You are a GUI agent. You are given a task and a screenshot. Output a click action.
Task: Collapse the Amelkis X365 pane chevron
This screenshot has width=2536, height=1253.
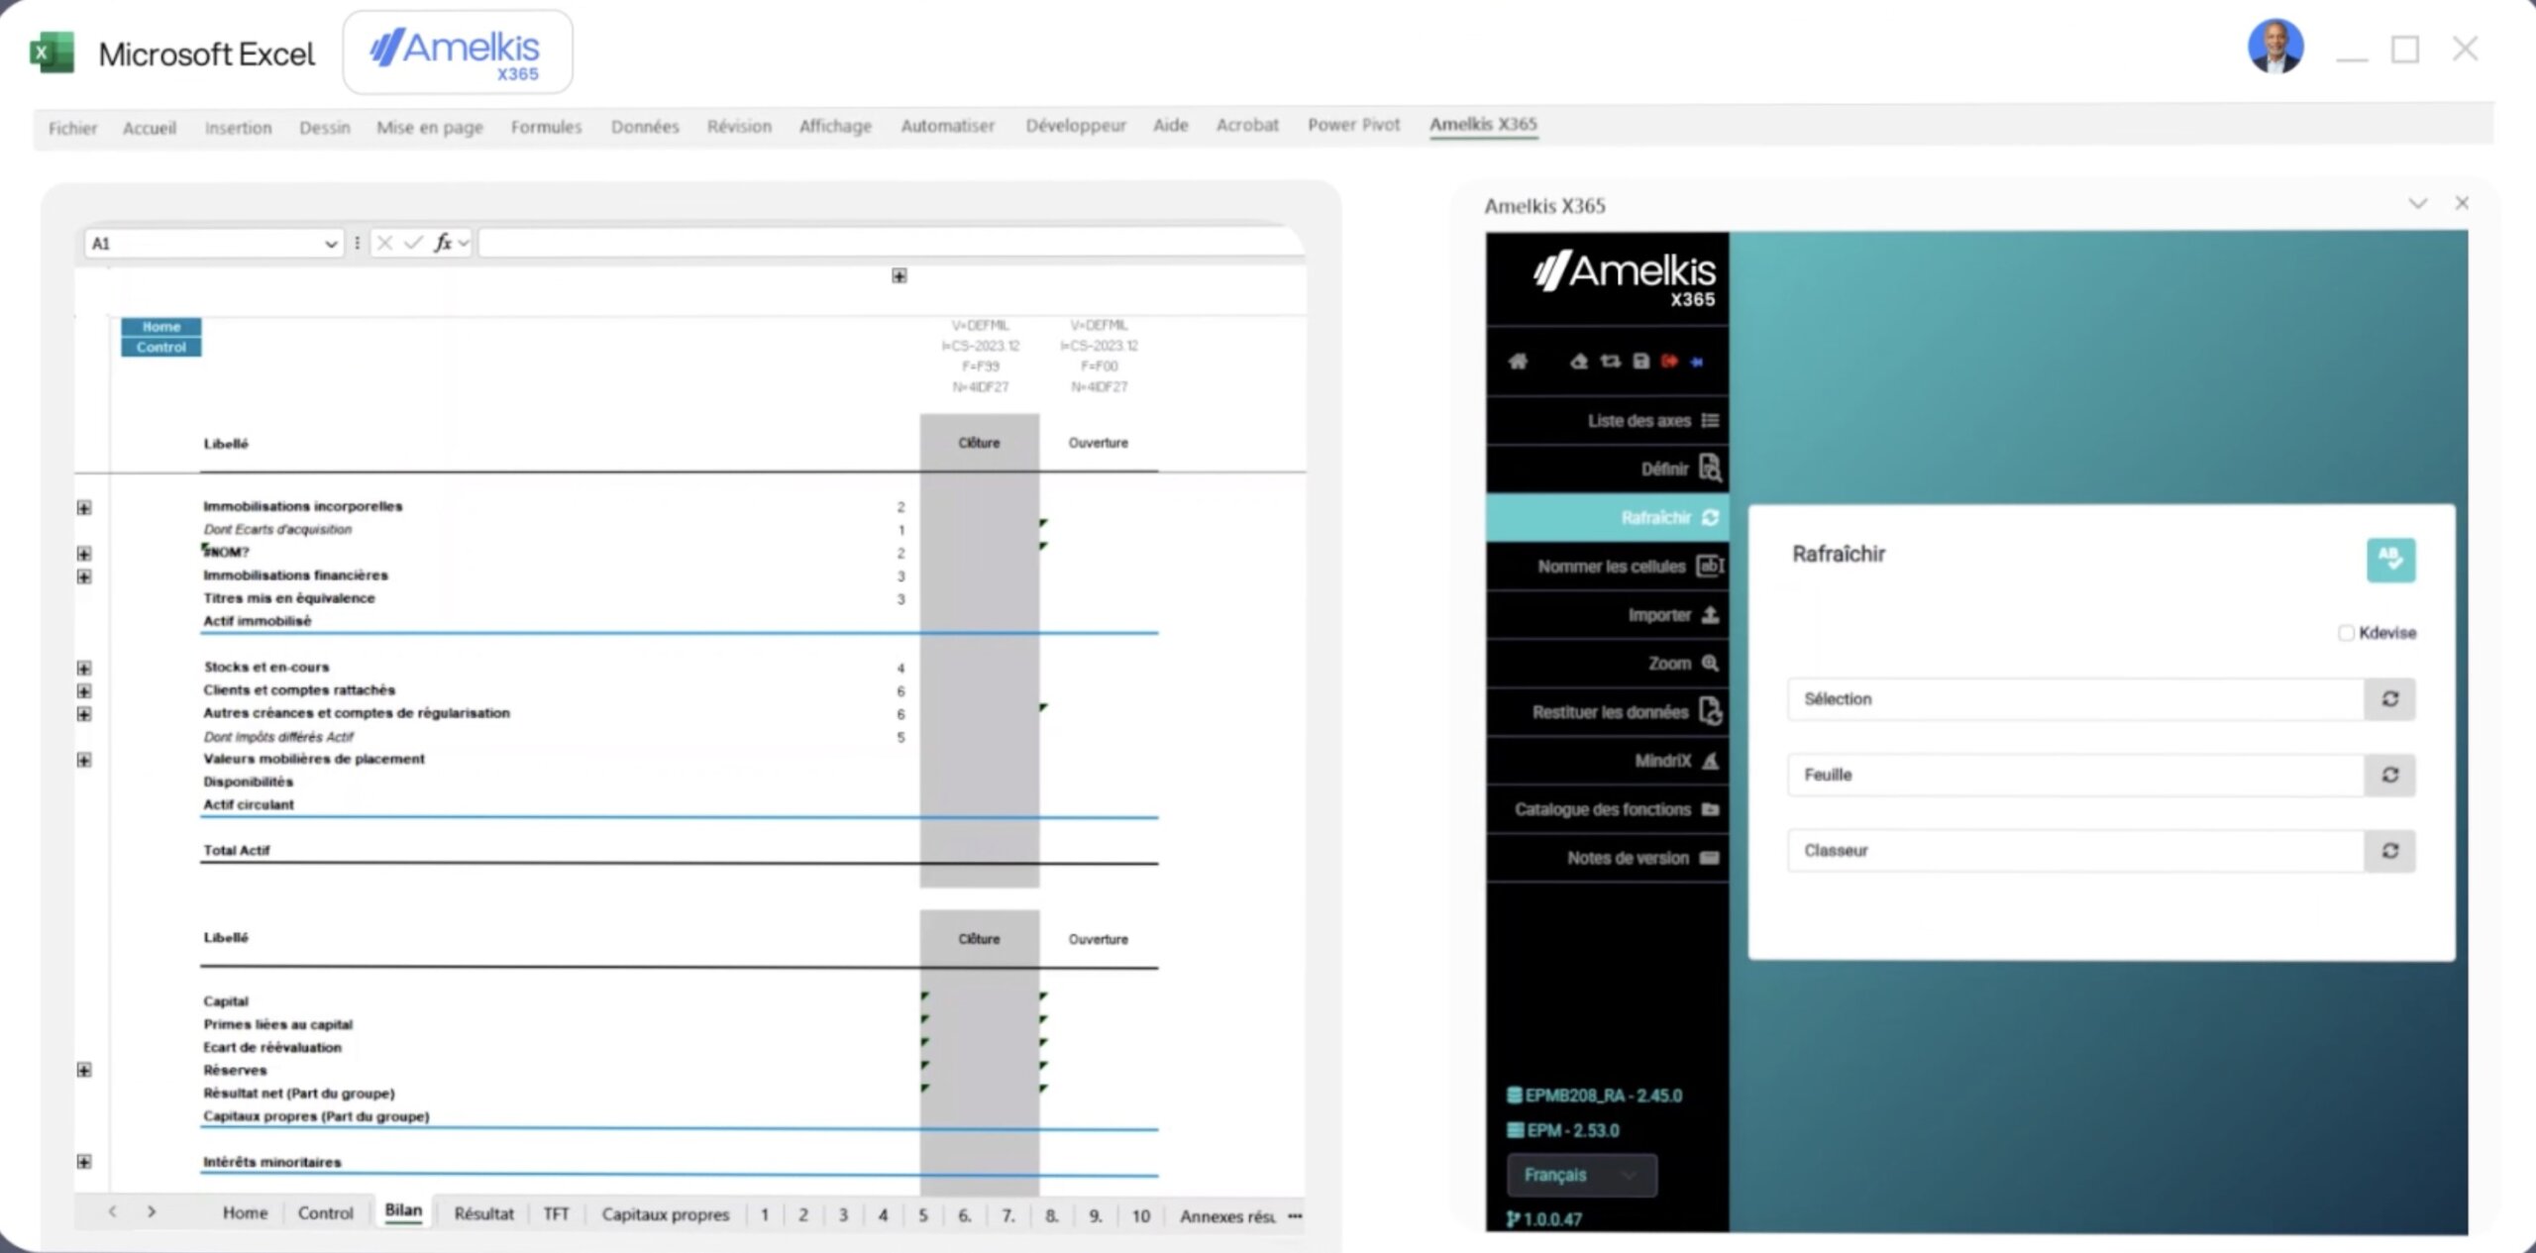point(2417,204)
